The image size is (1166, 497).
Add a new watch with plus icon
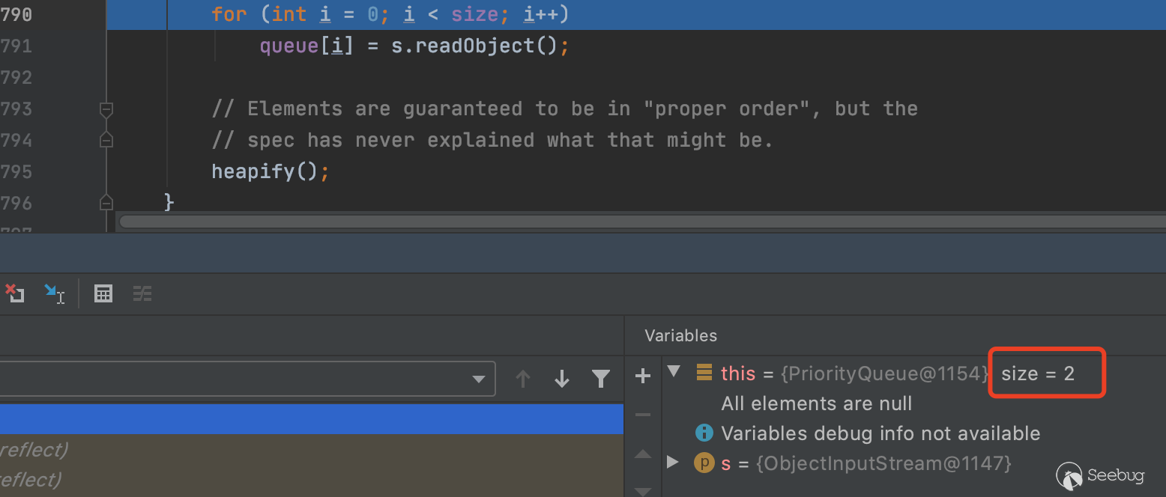(x=643, y=376)
